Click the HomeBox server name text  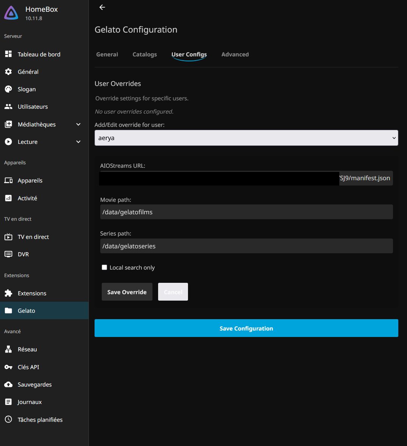(42, 9)
